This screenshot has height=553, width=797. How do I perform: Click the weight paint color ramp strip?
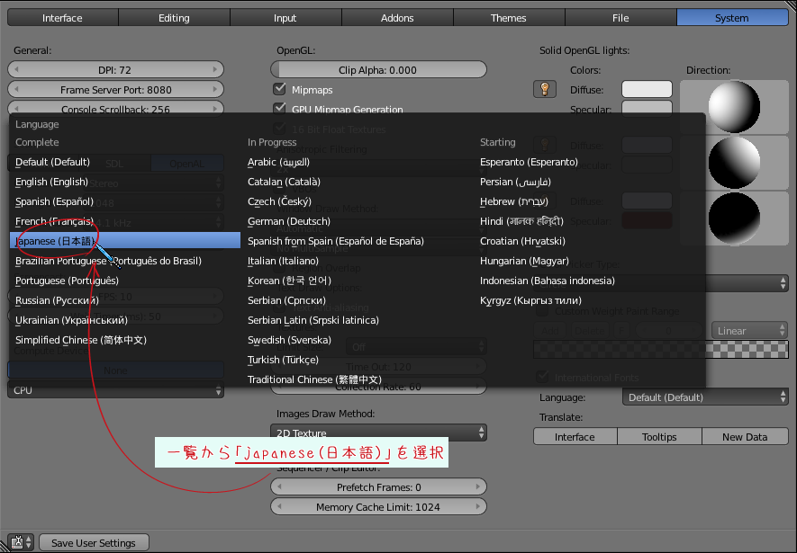pos(660,350)
